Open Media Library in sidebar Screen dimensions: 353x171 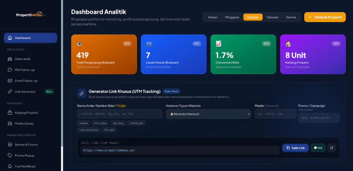pyautogui.click(x=30, y=123)
